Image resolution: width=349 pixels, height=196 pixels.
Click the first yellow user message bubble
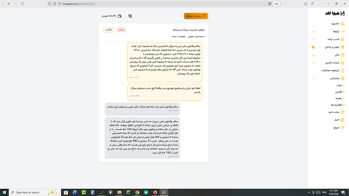tap(165, 62)
